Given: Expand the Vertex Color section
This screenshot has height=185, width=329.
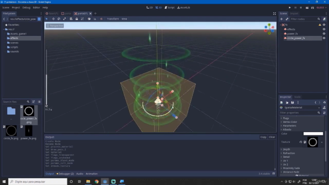Looking at the screenshot, I should [290, 122].
